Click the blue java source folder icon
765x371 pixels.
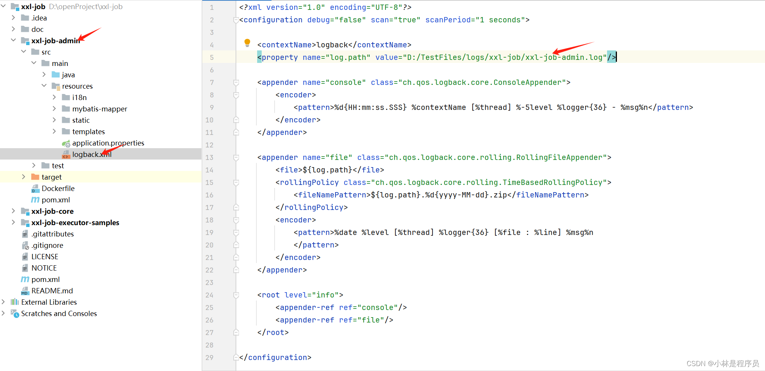[56, 75]
